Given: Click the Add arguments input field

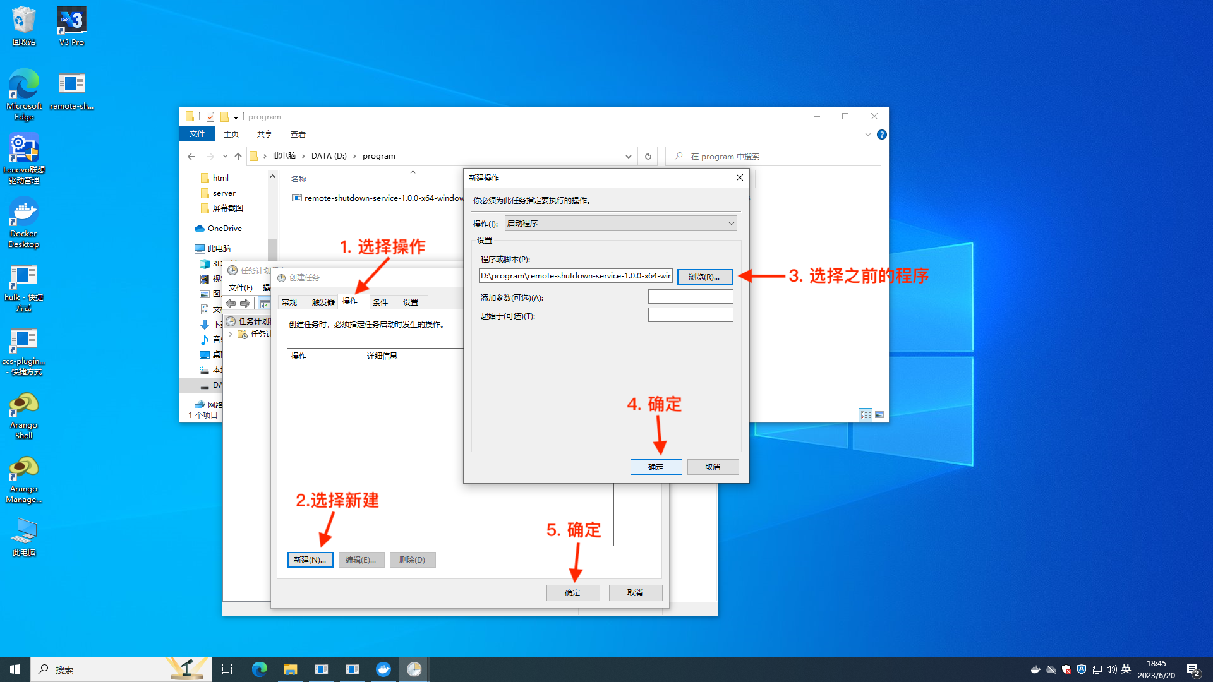Looking at the screenshot, I should [x=691, y=297].
